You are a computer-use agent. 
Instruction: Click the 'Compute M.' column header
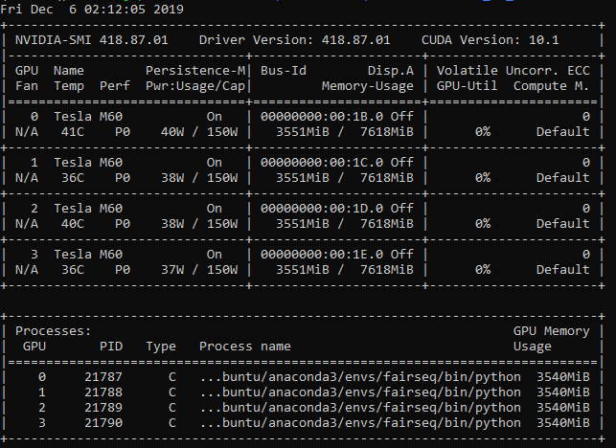[x=552, y=86]
